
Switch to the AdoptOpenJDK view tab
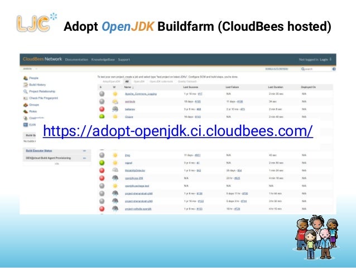pyautogui.click(x=111, y=81)
